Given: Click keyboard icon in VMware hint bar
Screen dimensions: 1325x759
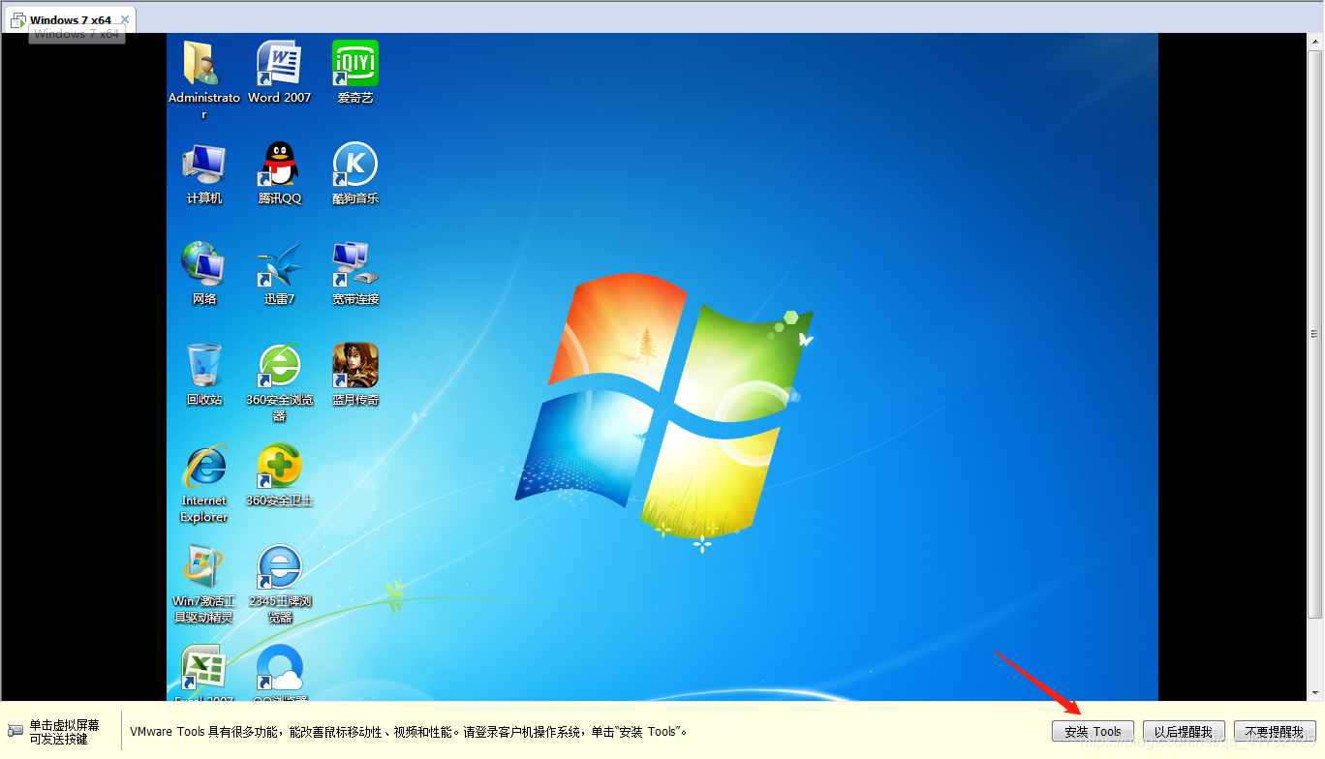Looking at the screenshot, I should pos(15,730).
